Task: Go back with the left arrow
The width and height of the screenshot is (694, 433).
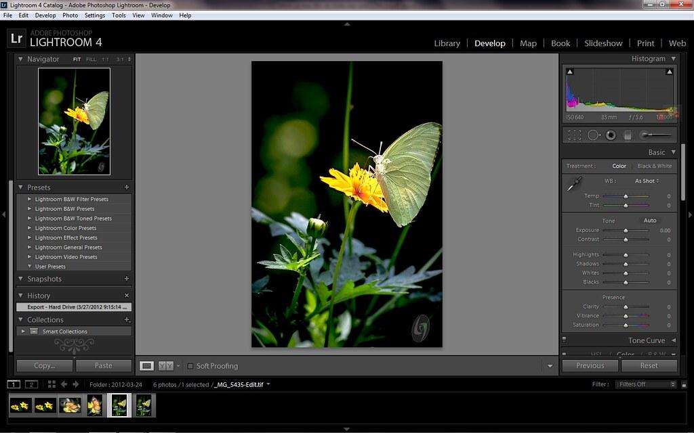Action: 64,384
